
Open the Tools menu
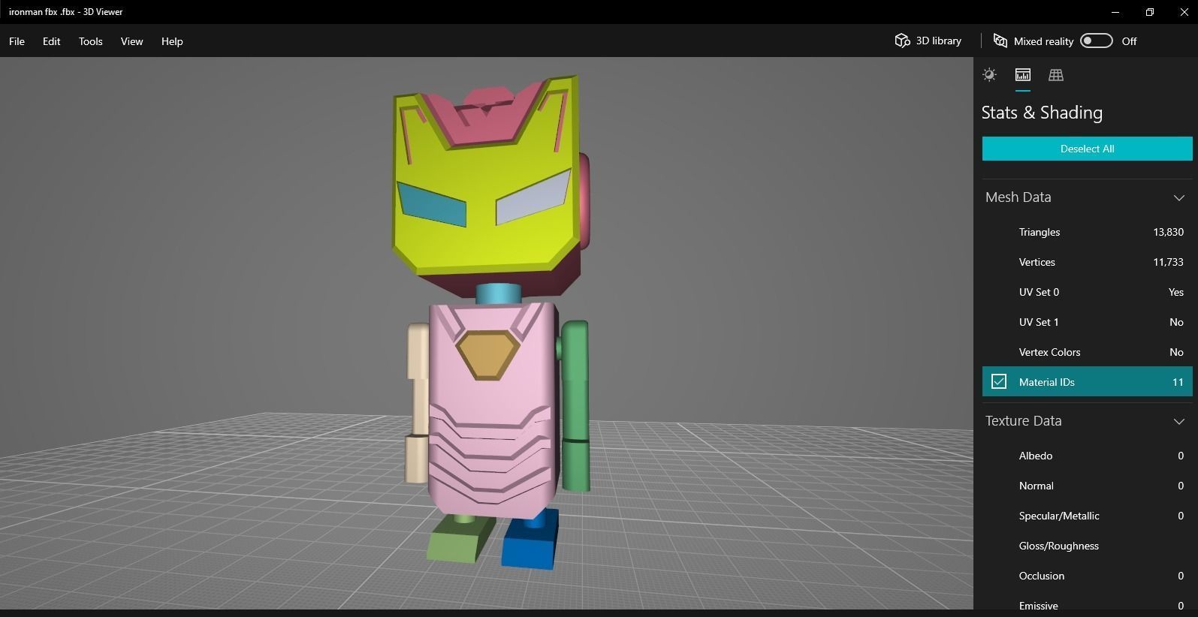tap(90, 41)
